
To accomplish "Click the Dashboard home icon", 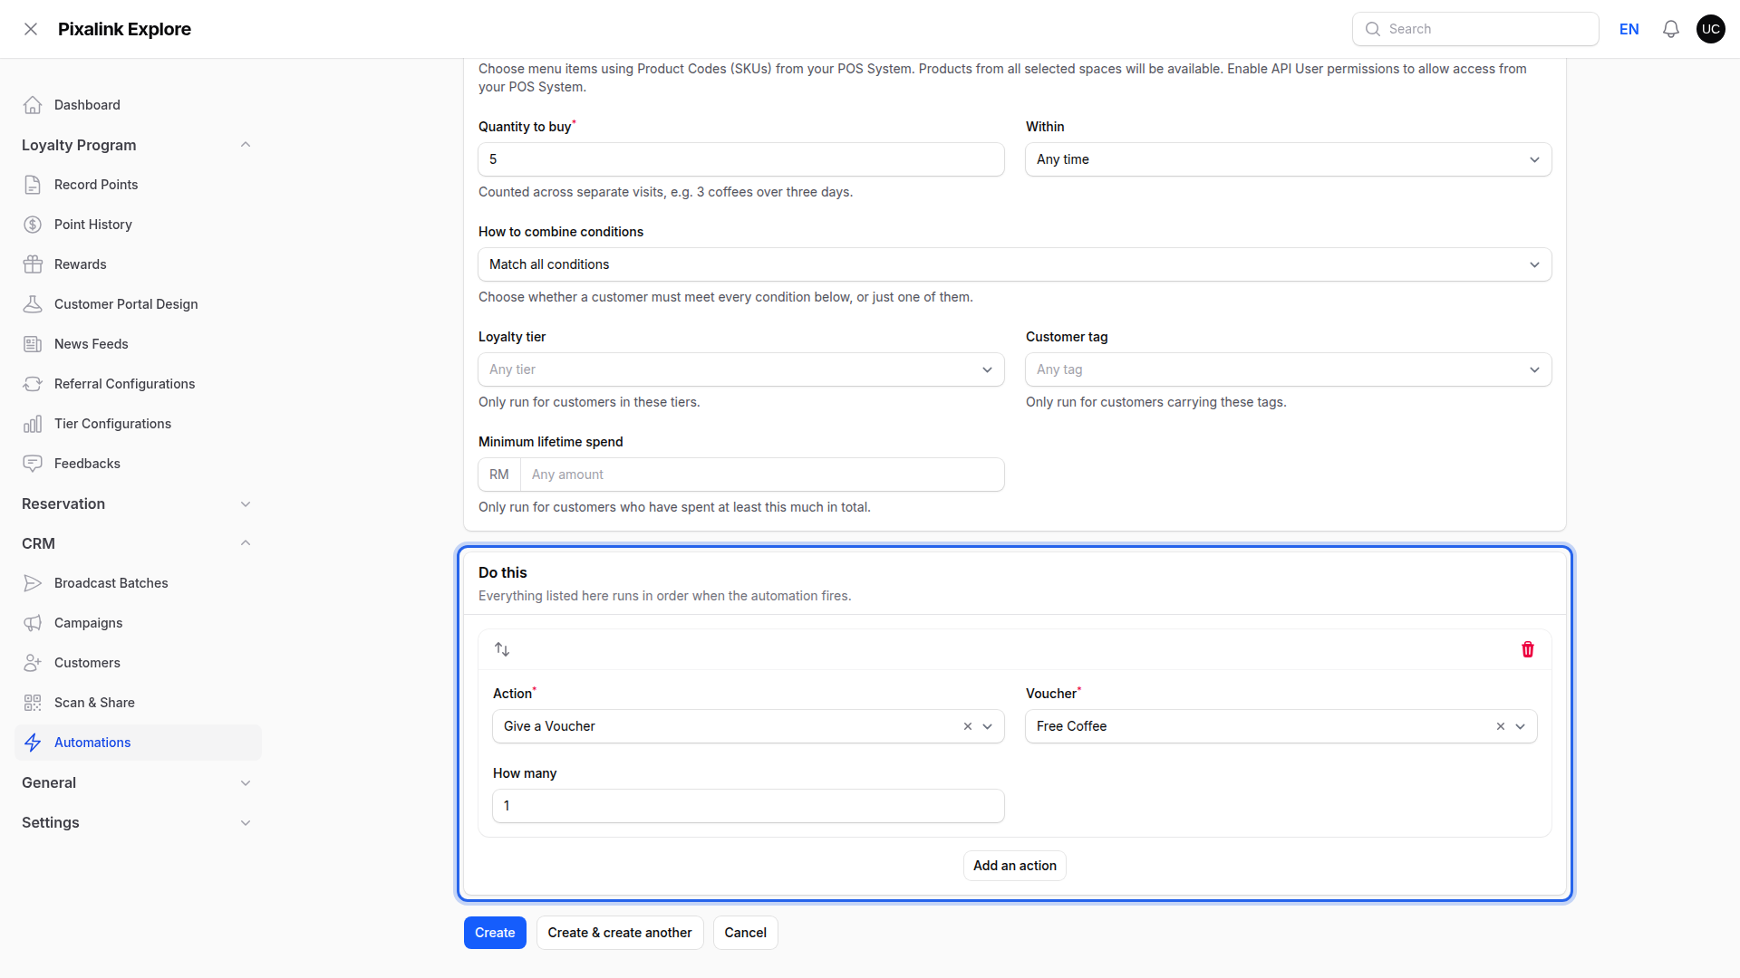I will tap(33, 105).
